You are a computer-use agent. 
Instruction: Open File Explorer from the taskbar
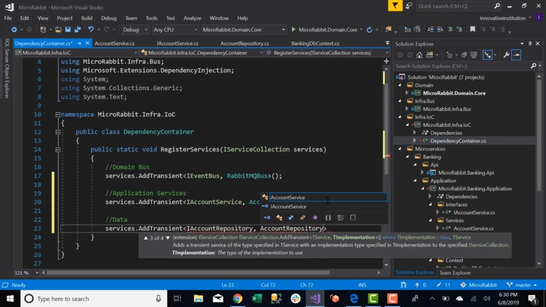[198, 299]
